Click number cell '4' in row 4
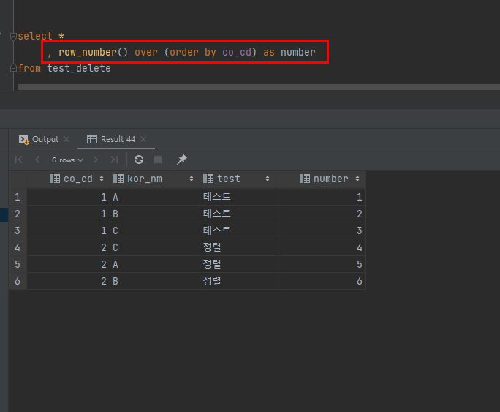500x412 pixels. click(x=321, y=247)
